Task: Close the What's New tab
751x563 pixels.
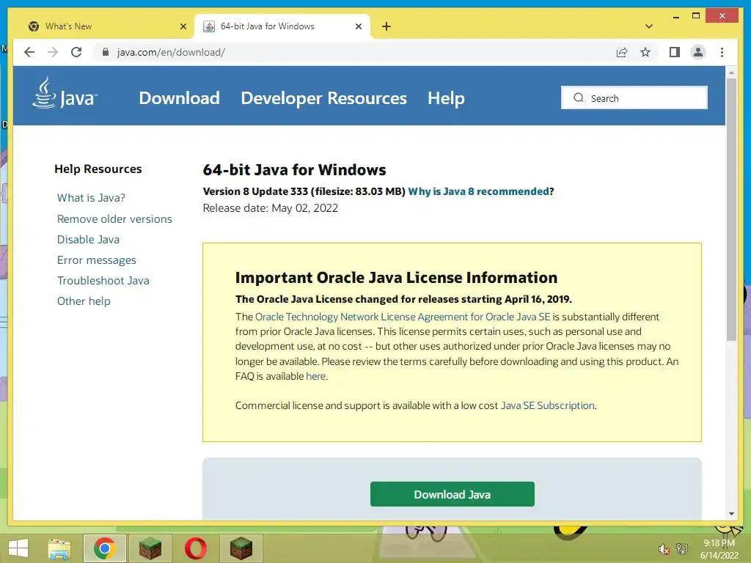Action: 183,26
